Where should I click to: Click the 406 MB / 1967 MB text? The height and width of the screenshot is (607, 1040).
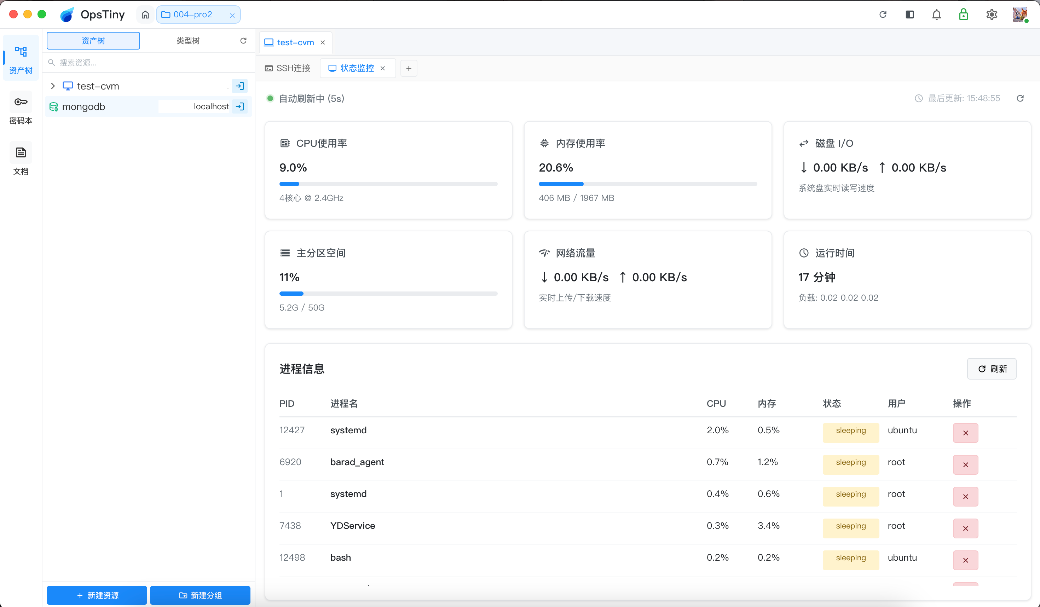(576, 198)
